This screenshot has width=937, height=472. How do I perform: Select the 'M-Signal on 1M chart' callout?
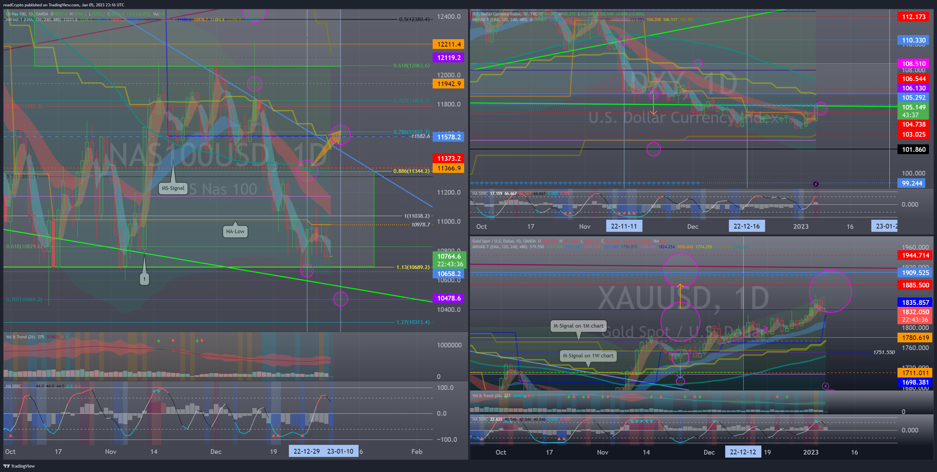pos(578,326)
